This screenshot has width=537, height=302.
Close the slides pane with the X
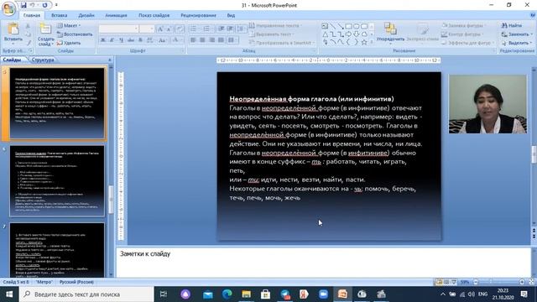tap(110, 60)
